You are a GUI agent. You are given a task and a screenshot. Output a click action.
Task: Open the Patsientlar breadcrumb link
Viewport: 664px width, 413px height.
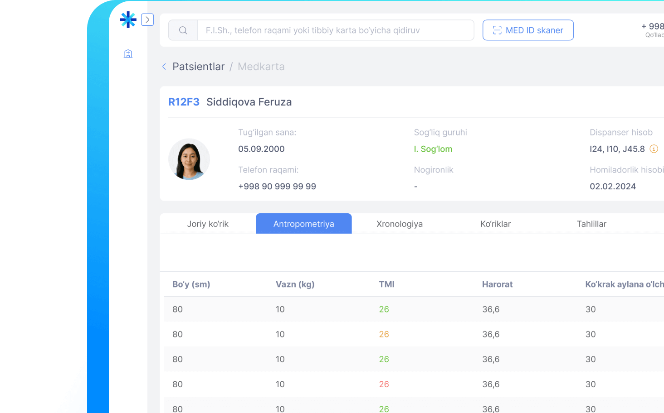coord(198,67)
